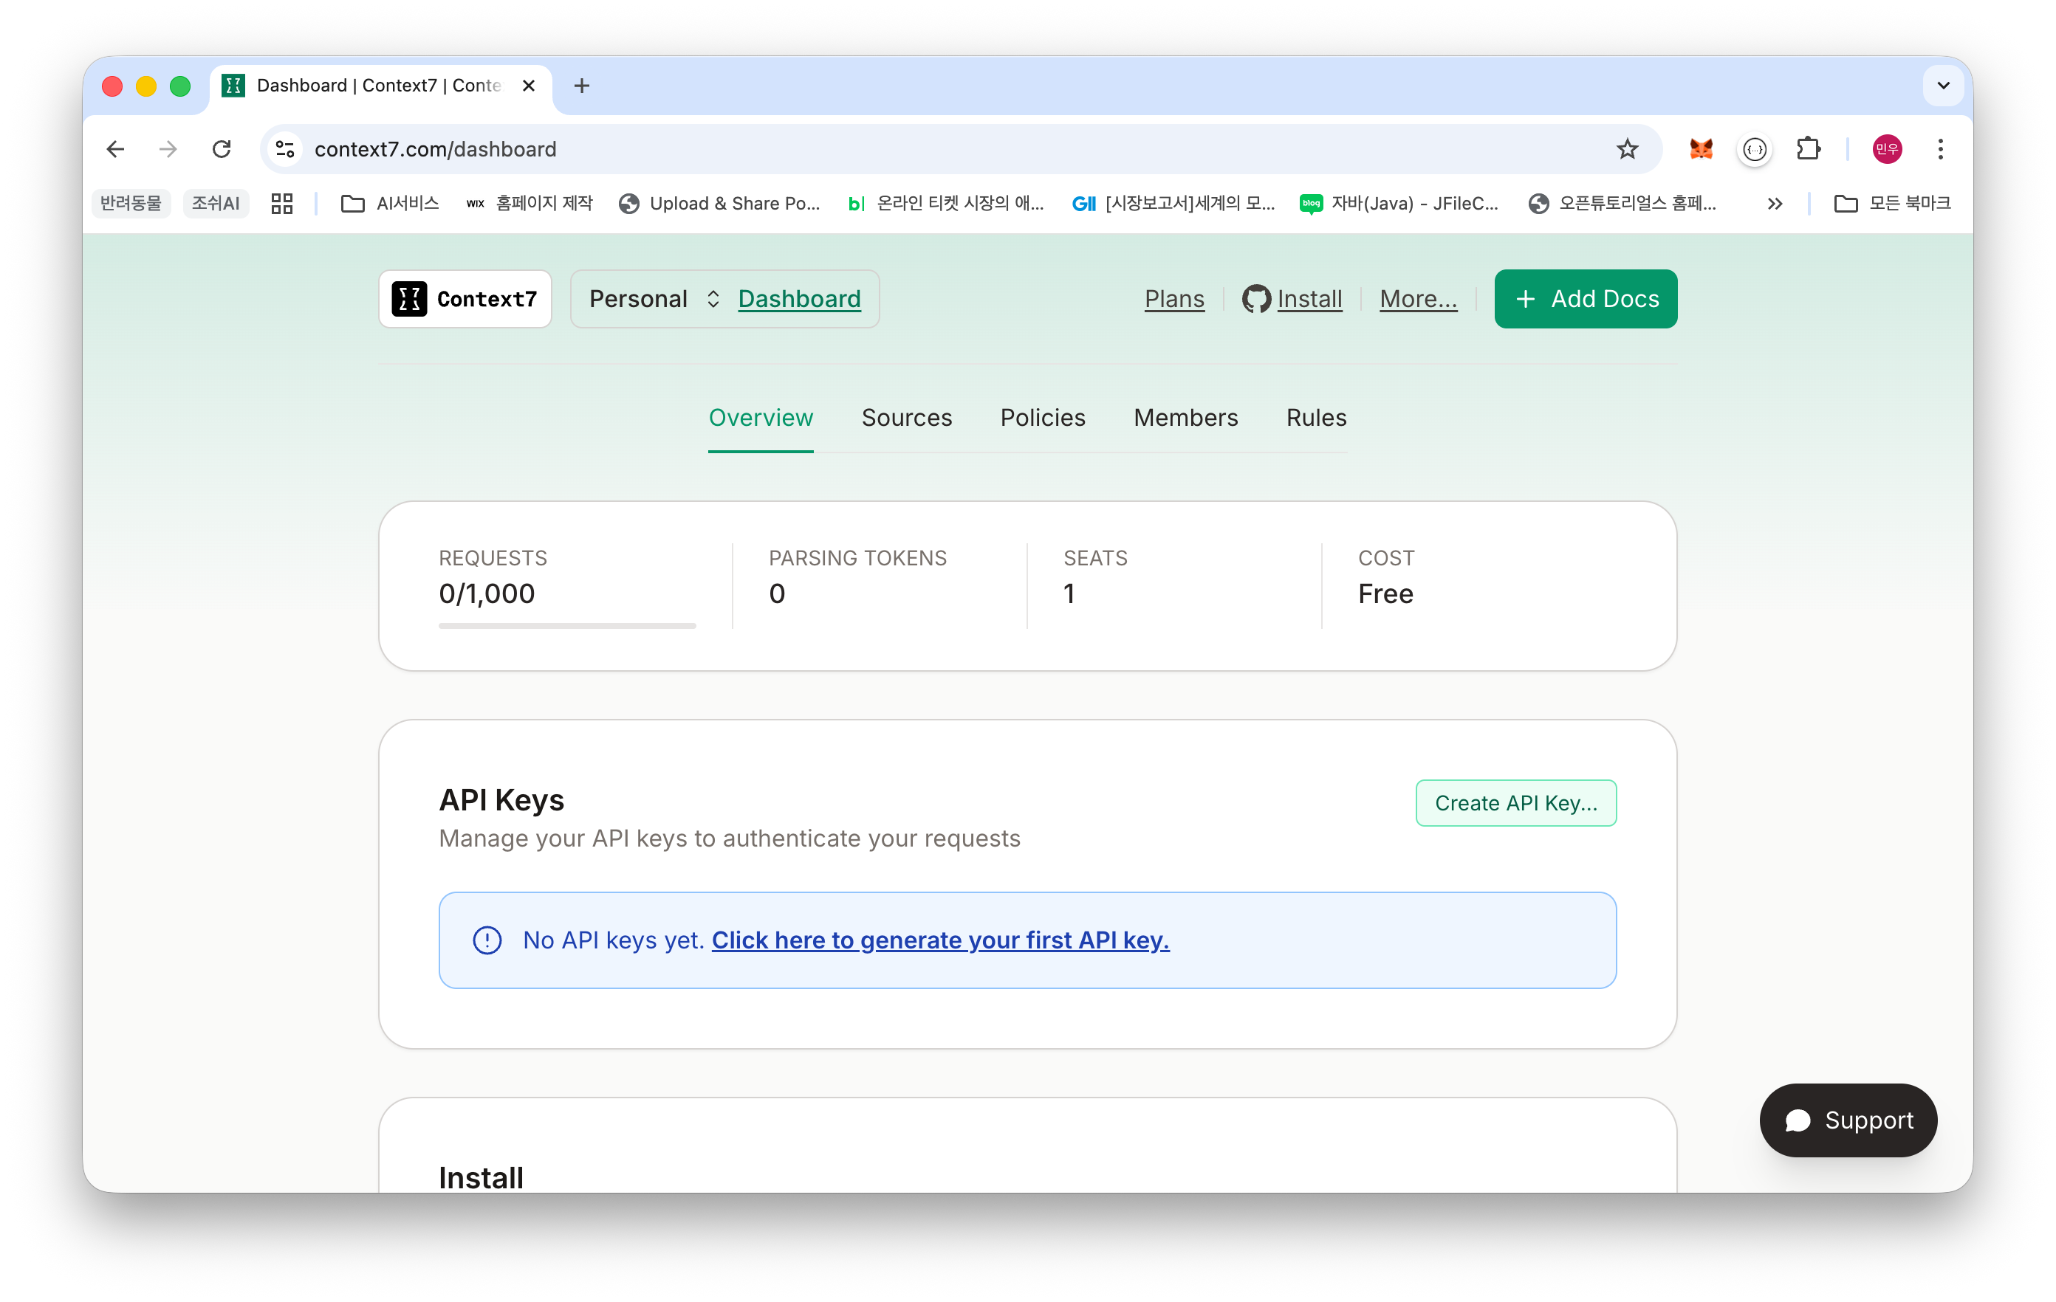
Task: Open a new browser tab
Action: [582, 86]
